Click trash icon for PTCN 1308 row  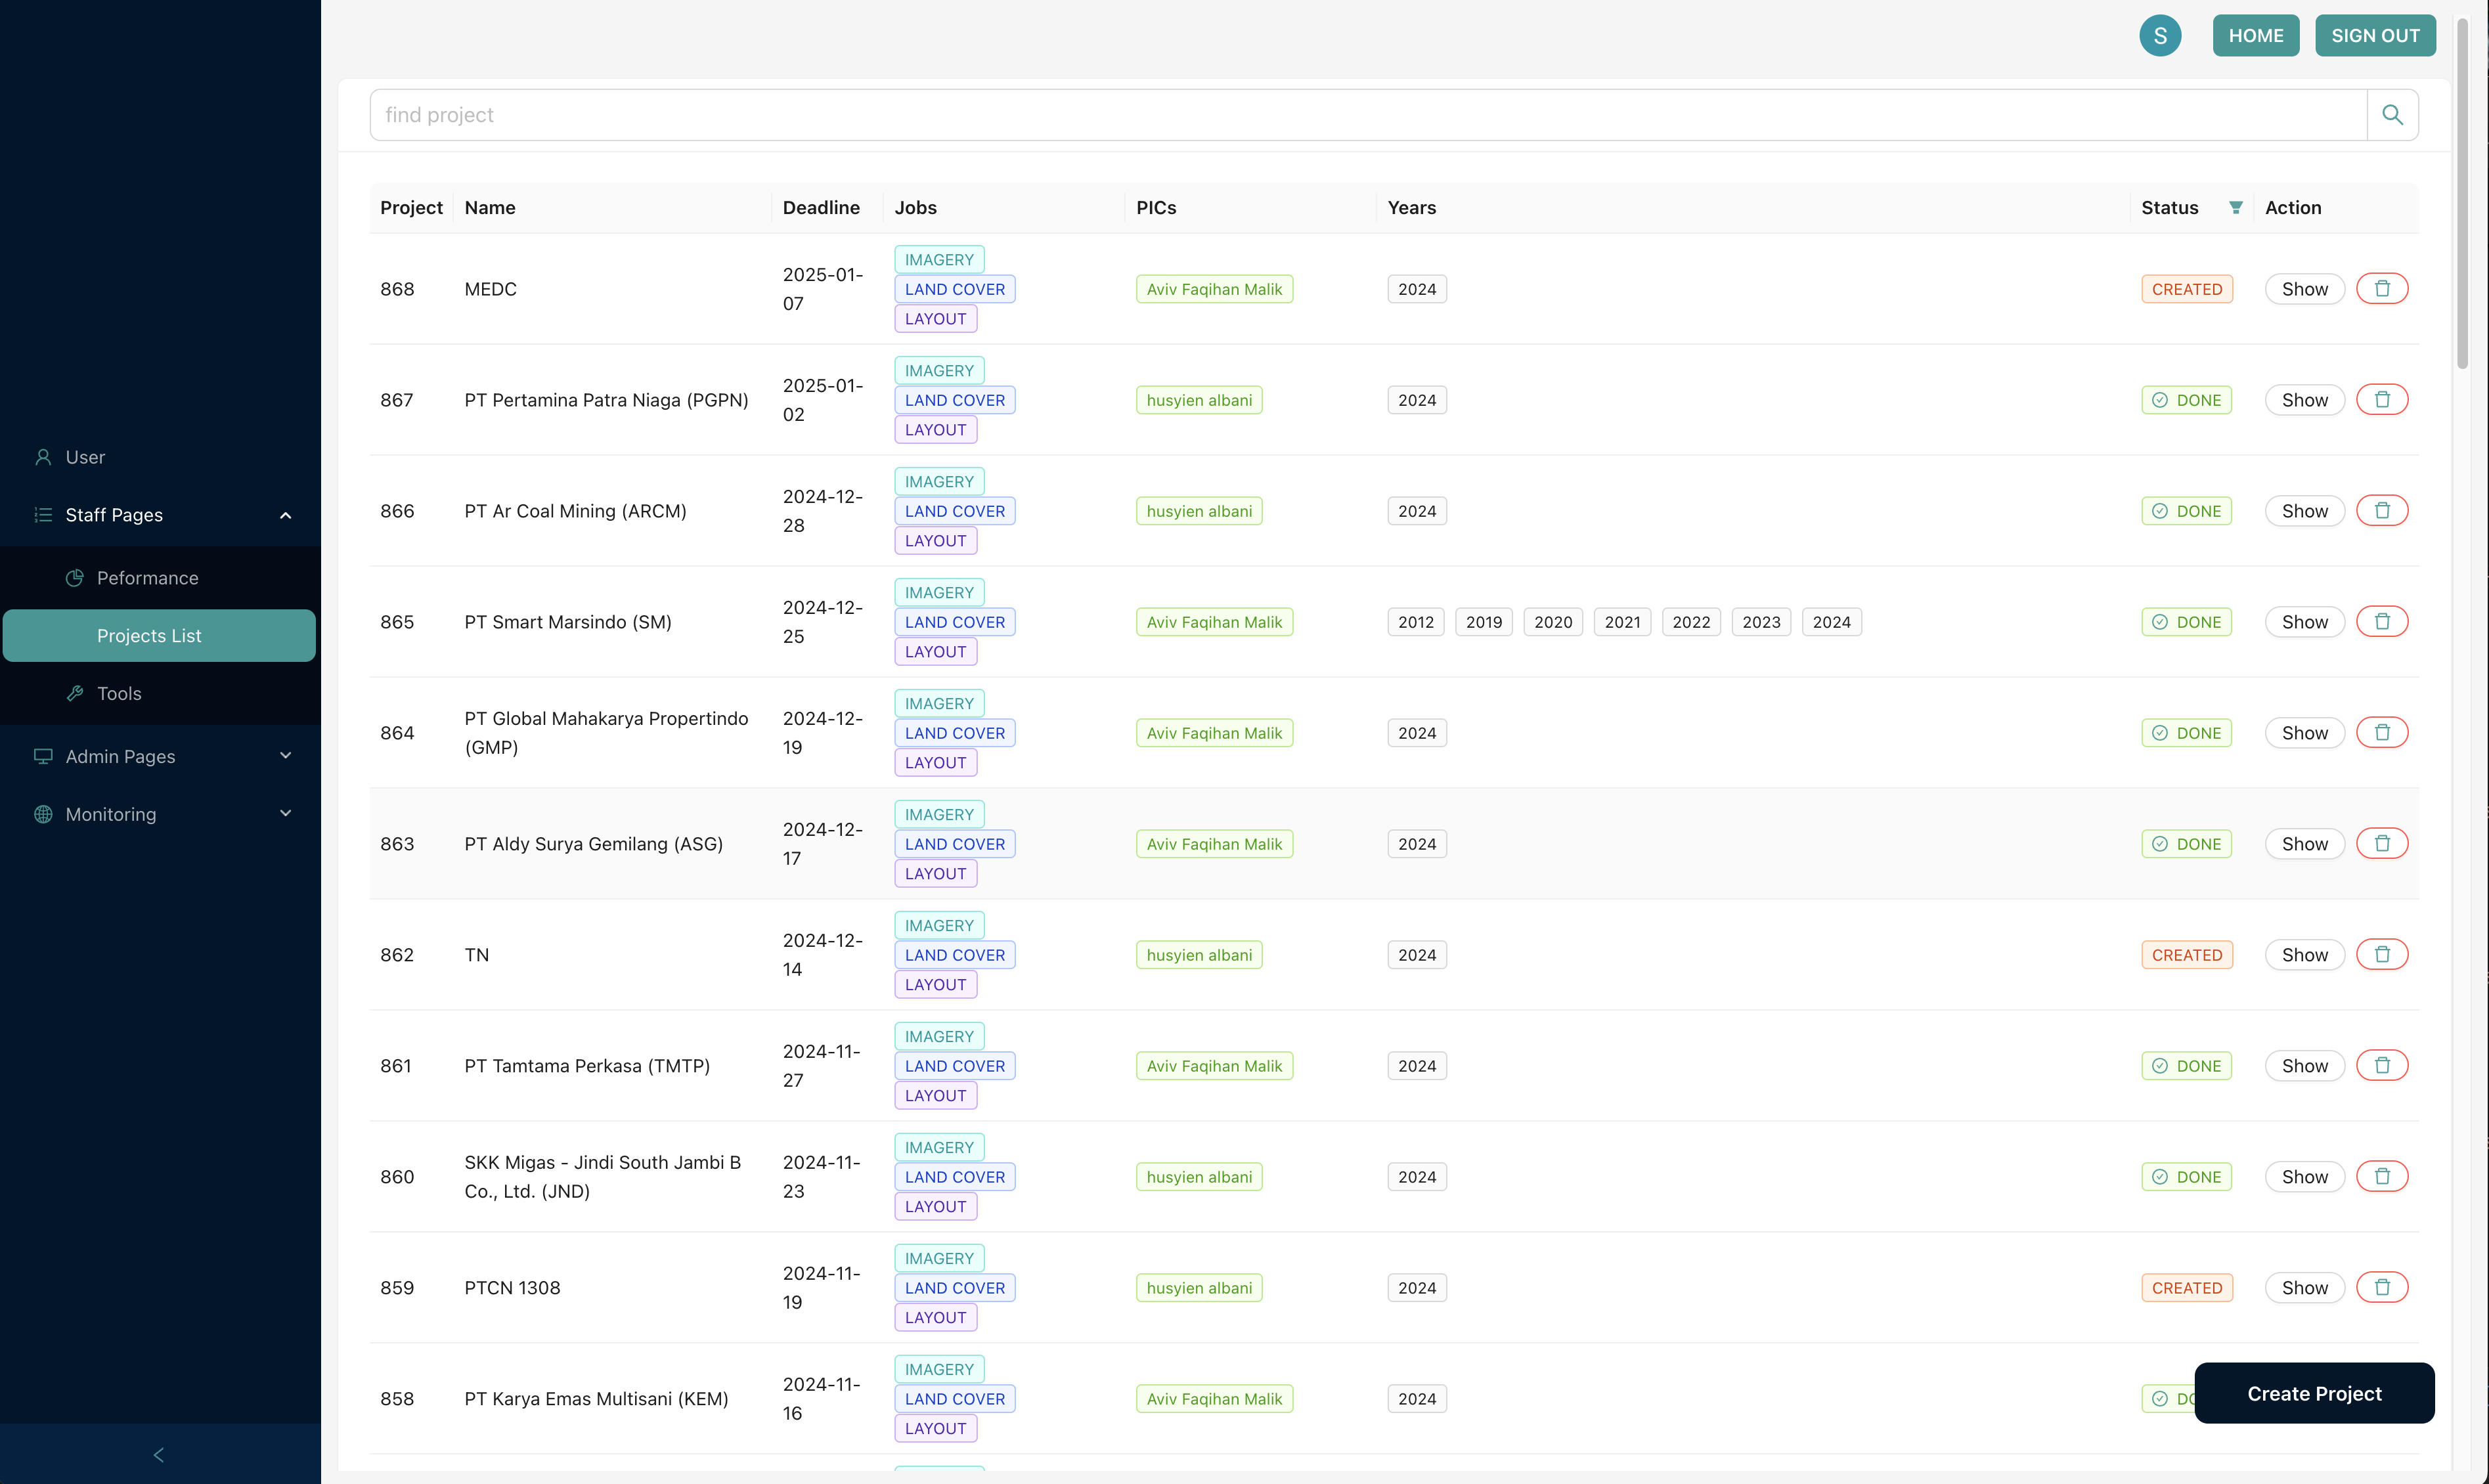(x=2382, y=1288)
